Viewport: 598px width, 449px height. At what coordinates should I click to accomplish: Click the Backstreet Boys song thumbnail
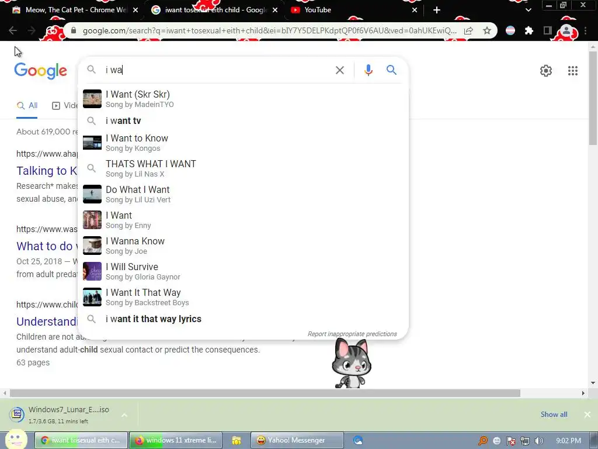coord(92,297)
